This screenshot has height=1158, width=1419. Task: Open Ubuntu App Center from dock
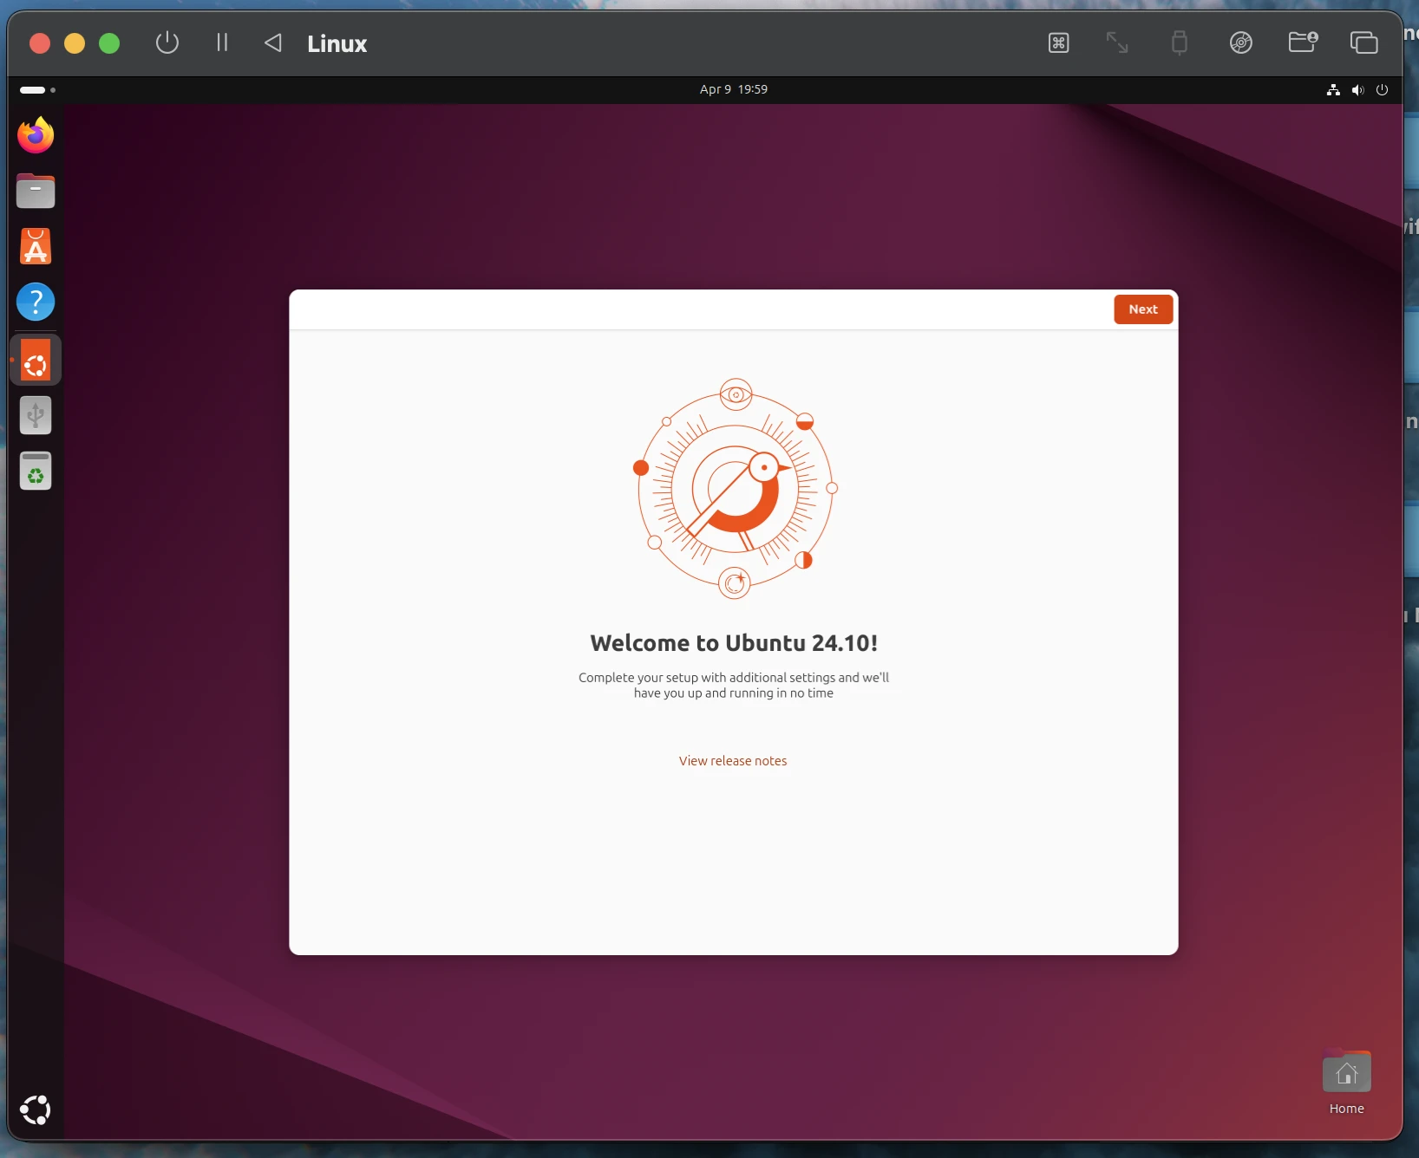coord(36,247)
